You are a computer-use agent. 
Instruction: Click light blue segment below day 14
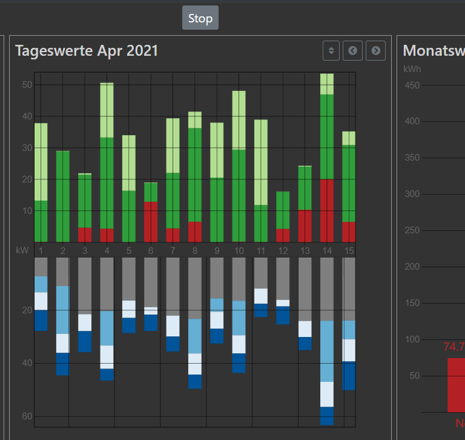(327, 351)
